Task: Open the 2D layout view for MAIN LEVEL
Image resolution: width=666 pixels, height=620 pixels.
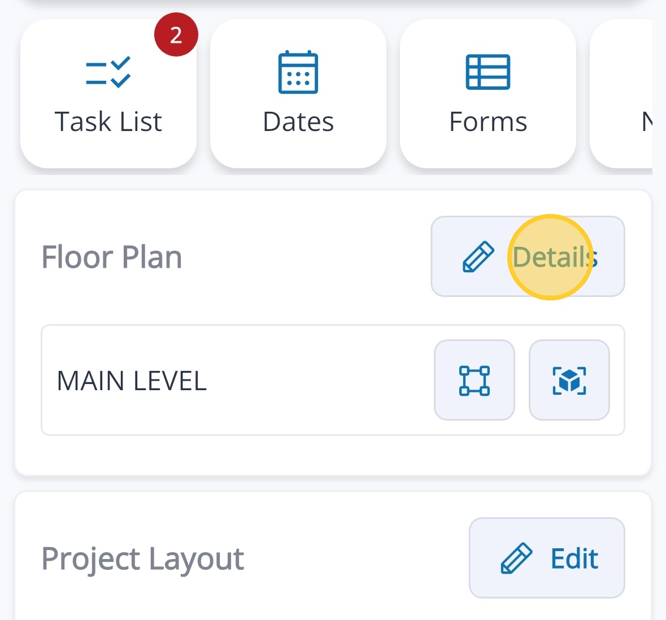Action: click(x=475, y=380)
